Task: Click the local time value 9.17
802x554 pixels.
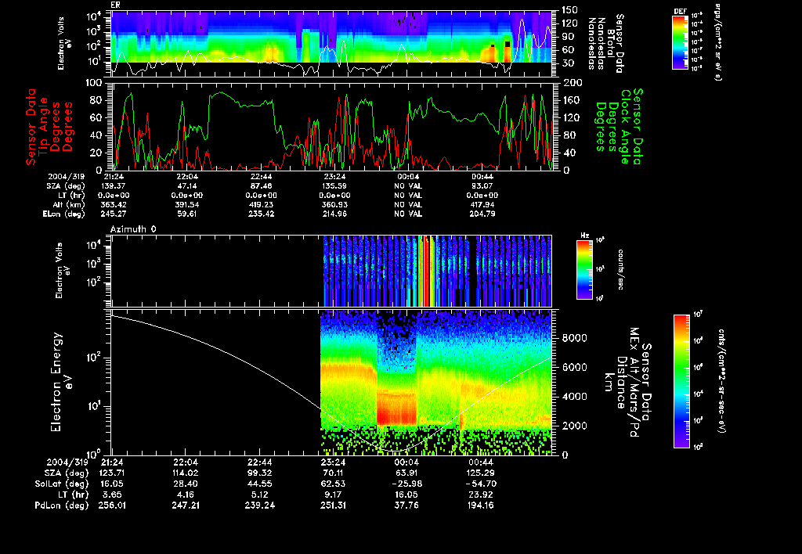Action: tap(333, 495)
